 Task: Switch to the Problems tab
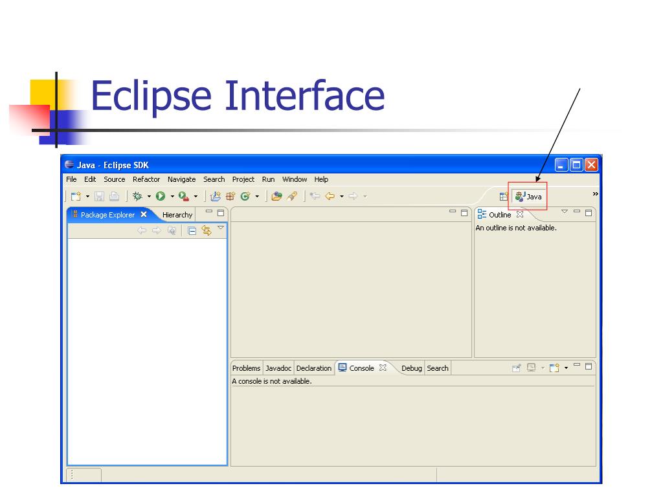pos(246,368)
